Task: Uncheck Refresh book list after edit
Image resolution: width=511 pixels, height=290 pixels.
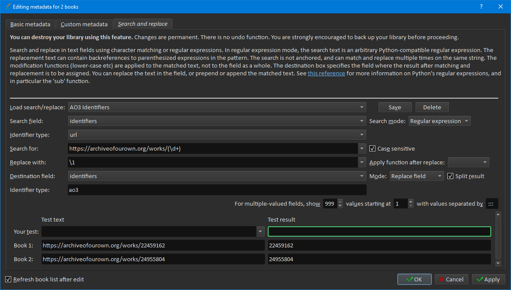Action: click(x=8, y=279)
